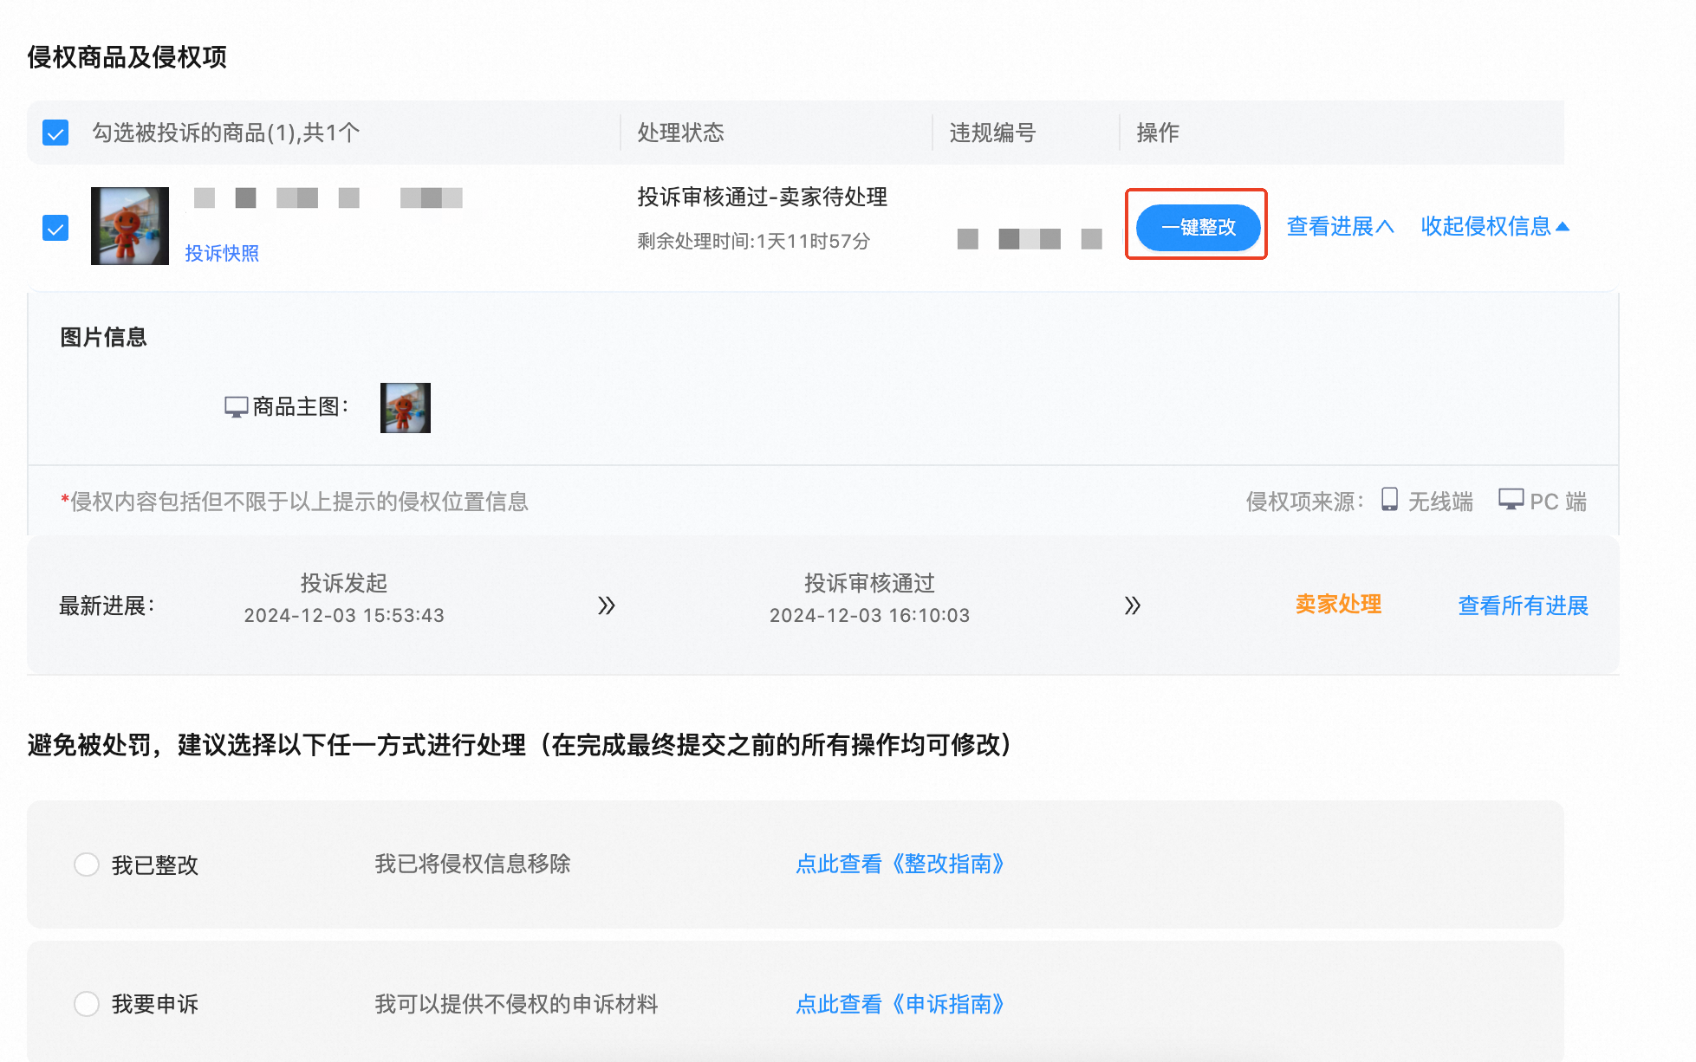
Task: Click the 侵权商品及侵权项 page heading
Action: (x=127, y=57)
